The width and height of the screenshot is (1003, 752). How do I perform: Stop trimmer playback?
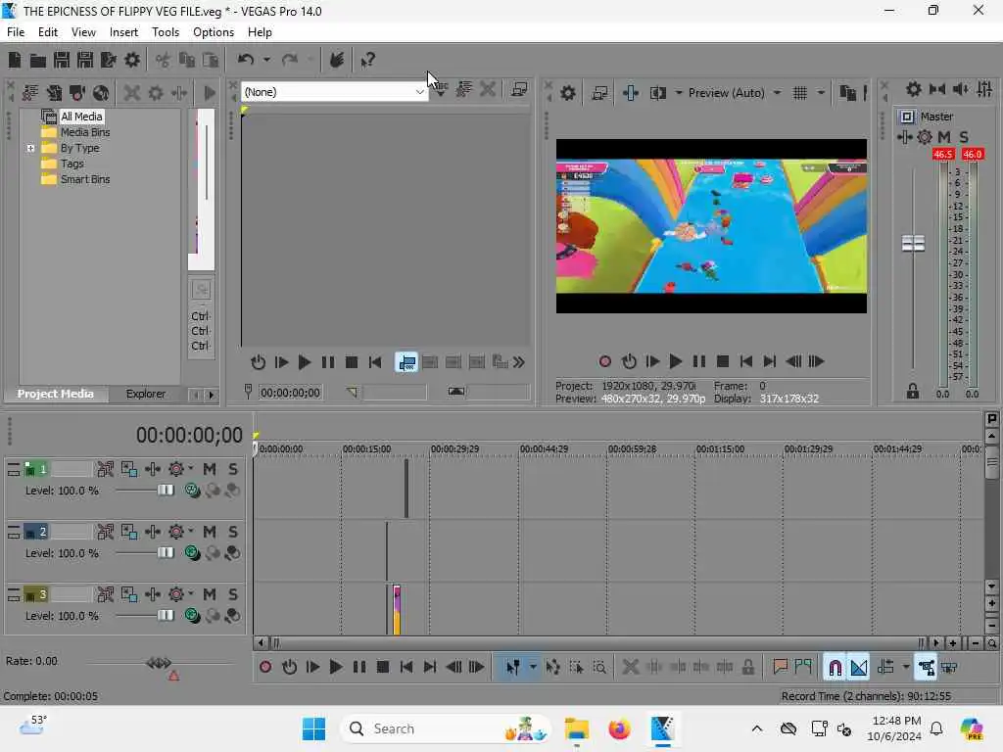[352, 362]
